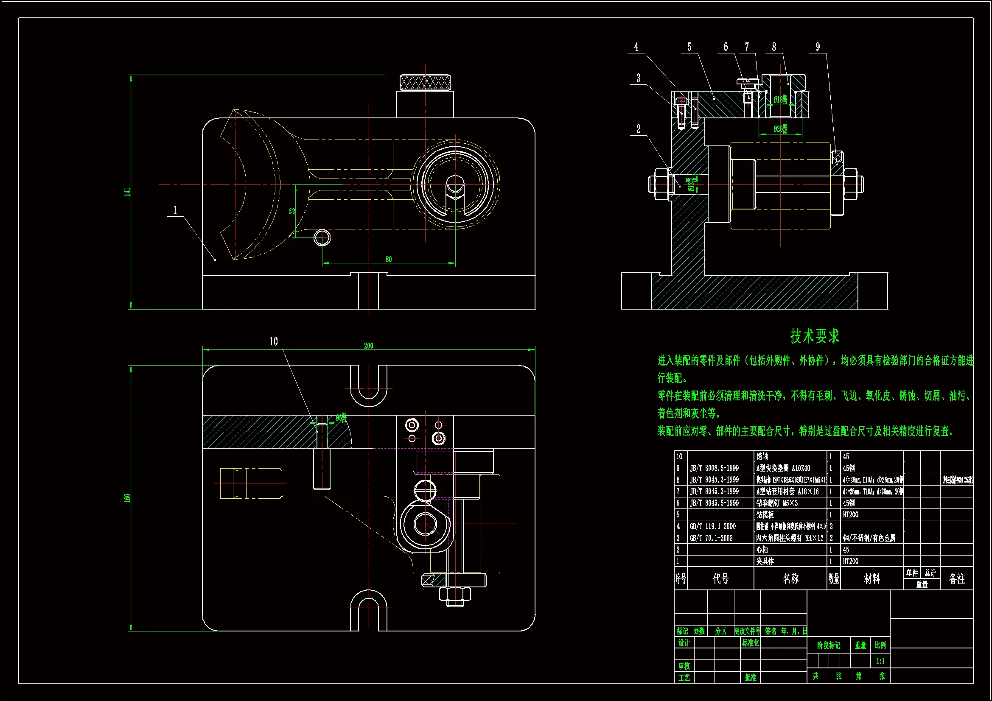Screen dimensions: 992x701
Task: Click the 160 vertical dimension text
Action: [x=127, y=498]
